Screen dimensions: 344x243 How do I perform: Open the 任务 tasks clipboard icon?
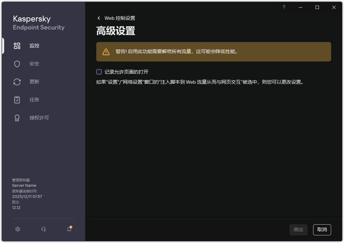tap(17, 100)
